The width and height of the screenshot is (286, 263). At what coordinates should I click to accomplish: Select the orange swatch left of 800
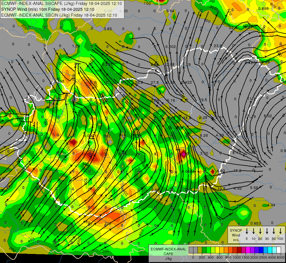pos(226,250)
